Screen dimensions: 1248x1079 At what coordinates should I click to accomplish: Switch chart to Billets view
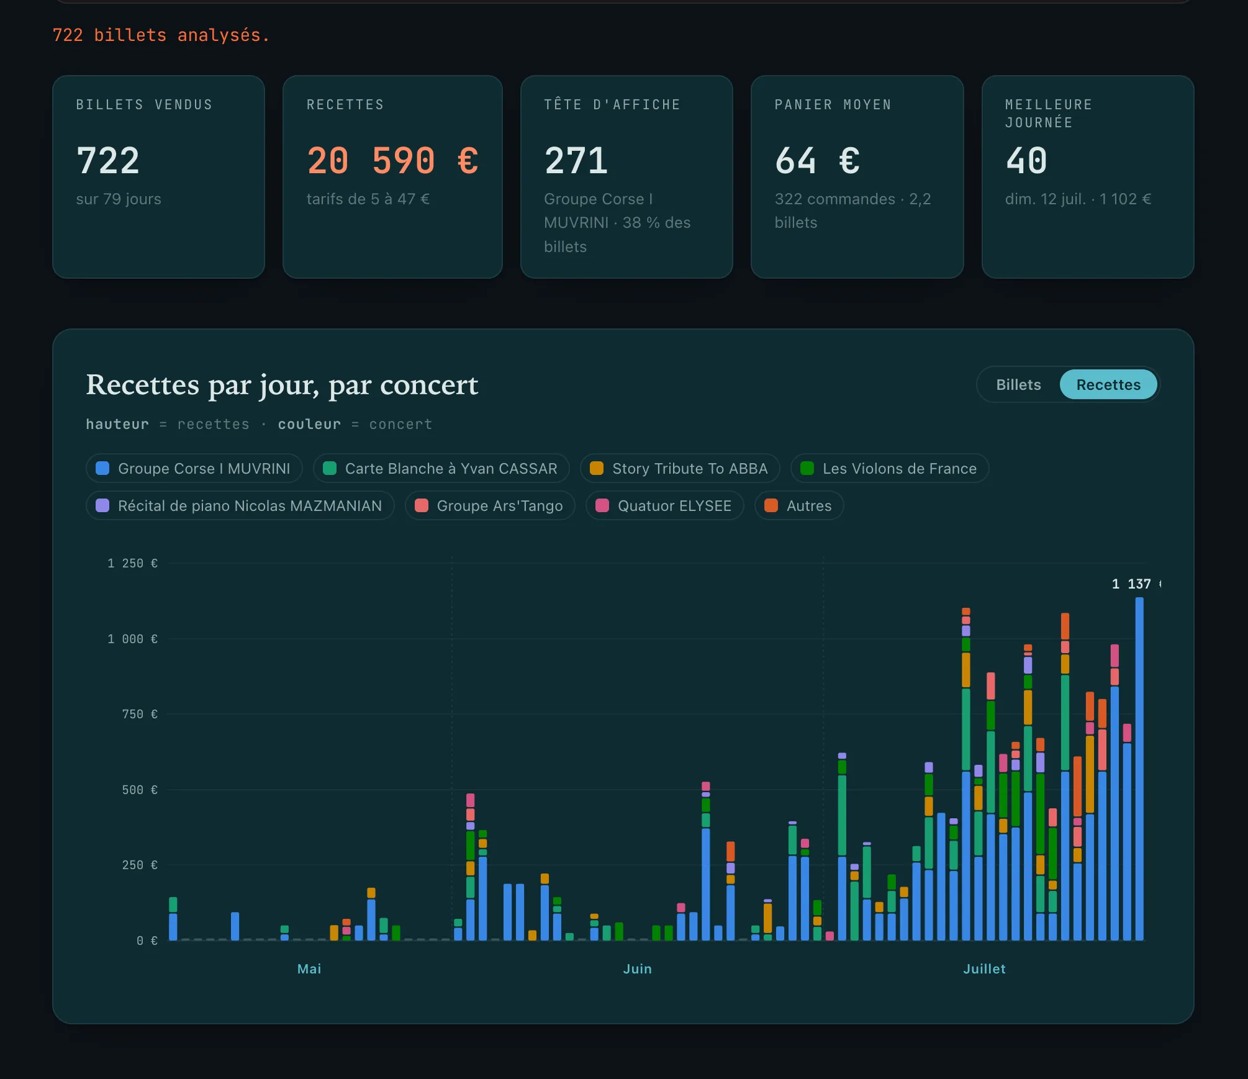(1018, 385)
